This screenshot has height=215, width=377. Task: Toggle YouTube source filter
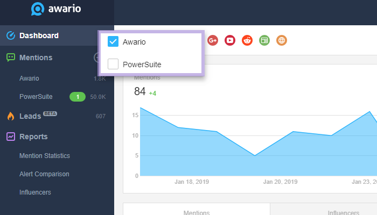[x=230, y=40]
